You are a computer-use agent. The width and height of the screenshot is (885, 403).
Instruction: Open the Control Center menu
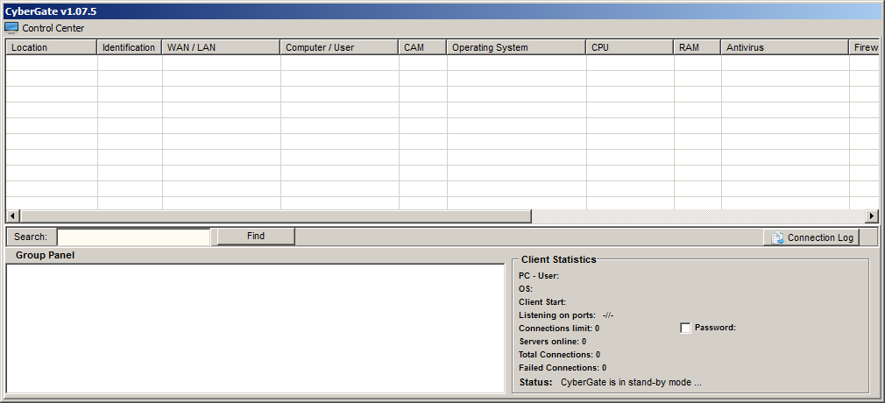[x=53, y=28]
